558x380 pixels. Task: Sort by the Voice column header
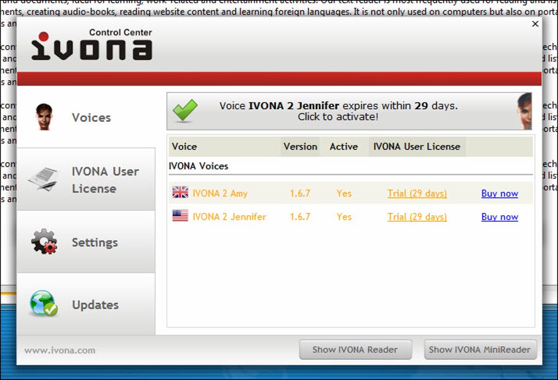pyautogui.click(x=224, y=147)
